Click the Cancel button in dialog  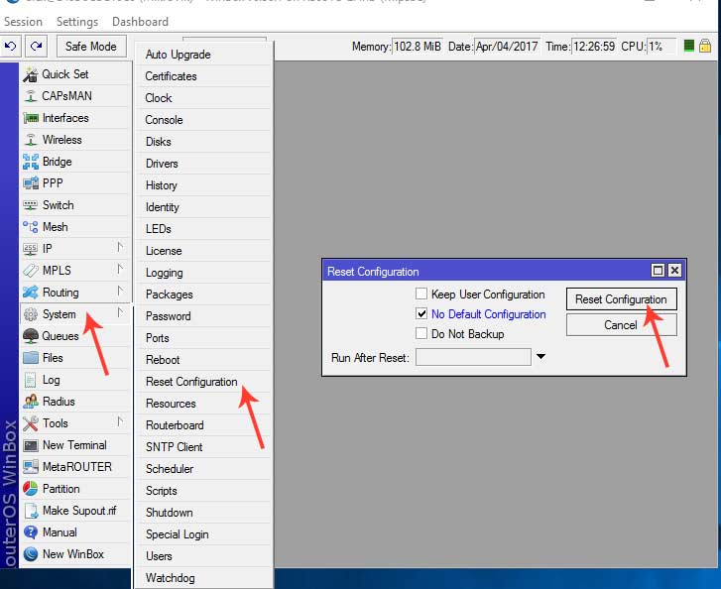click(621, 325)
